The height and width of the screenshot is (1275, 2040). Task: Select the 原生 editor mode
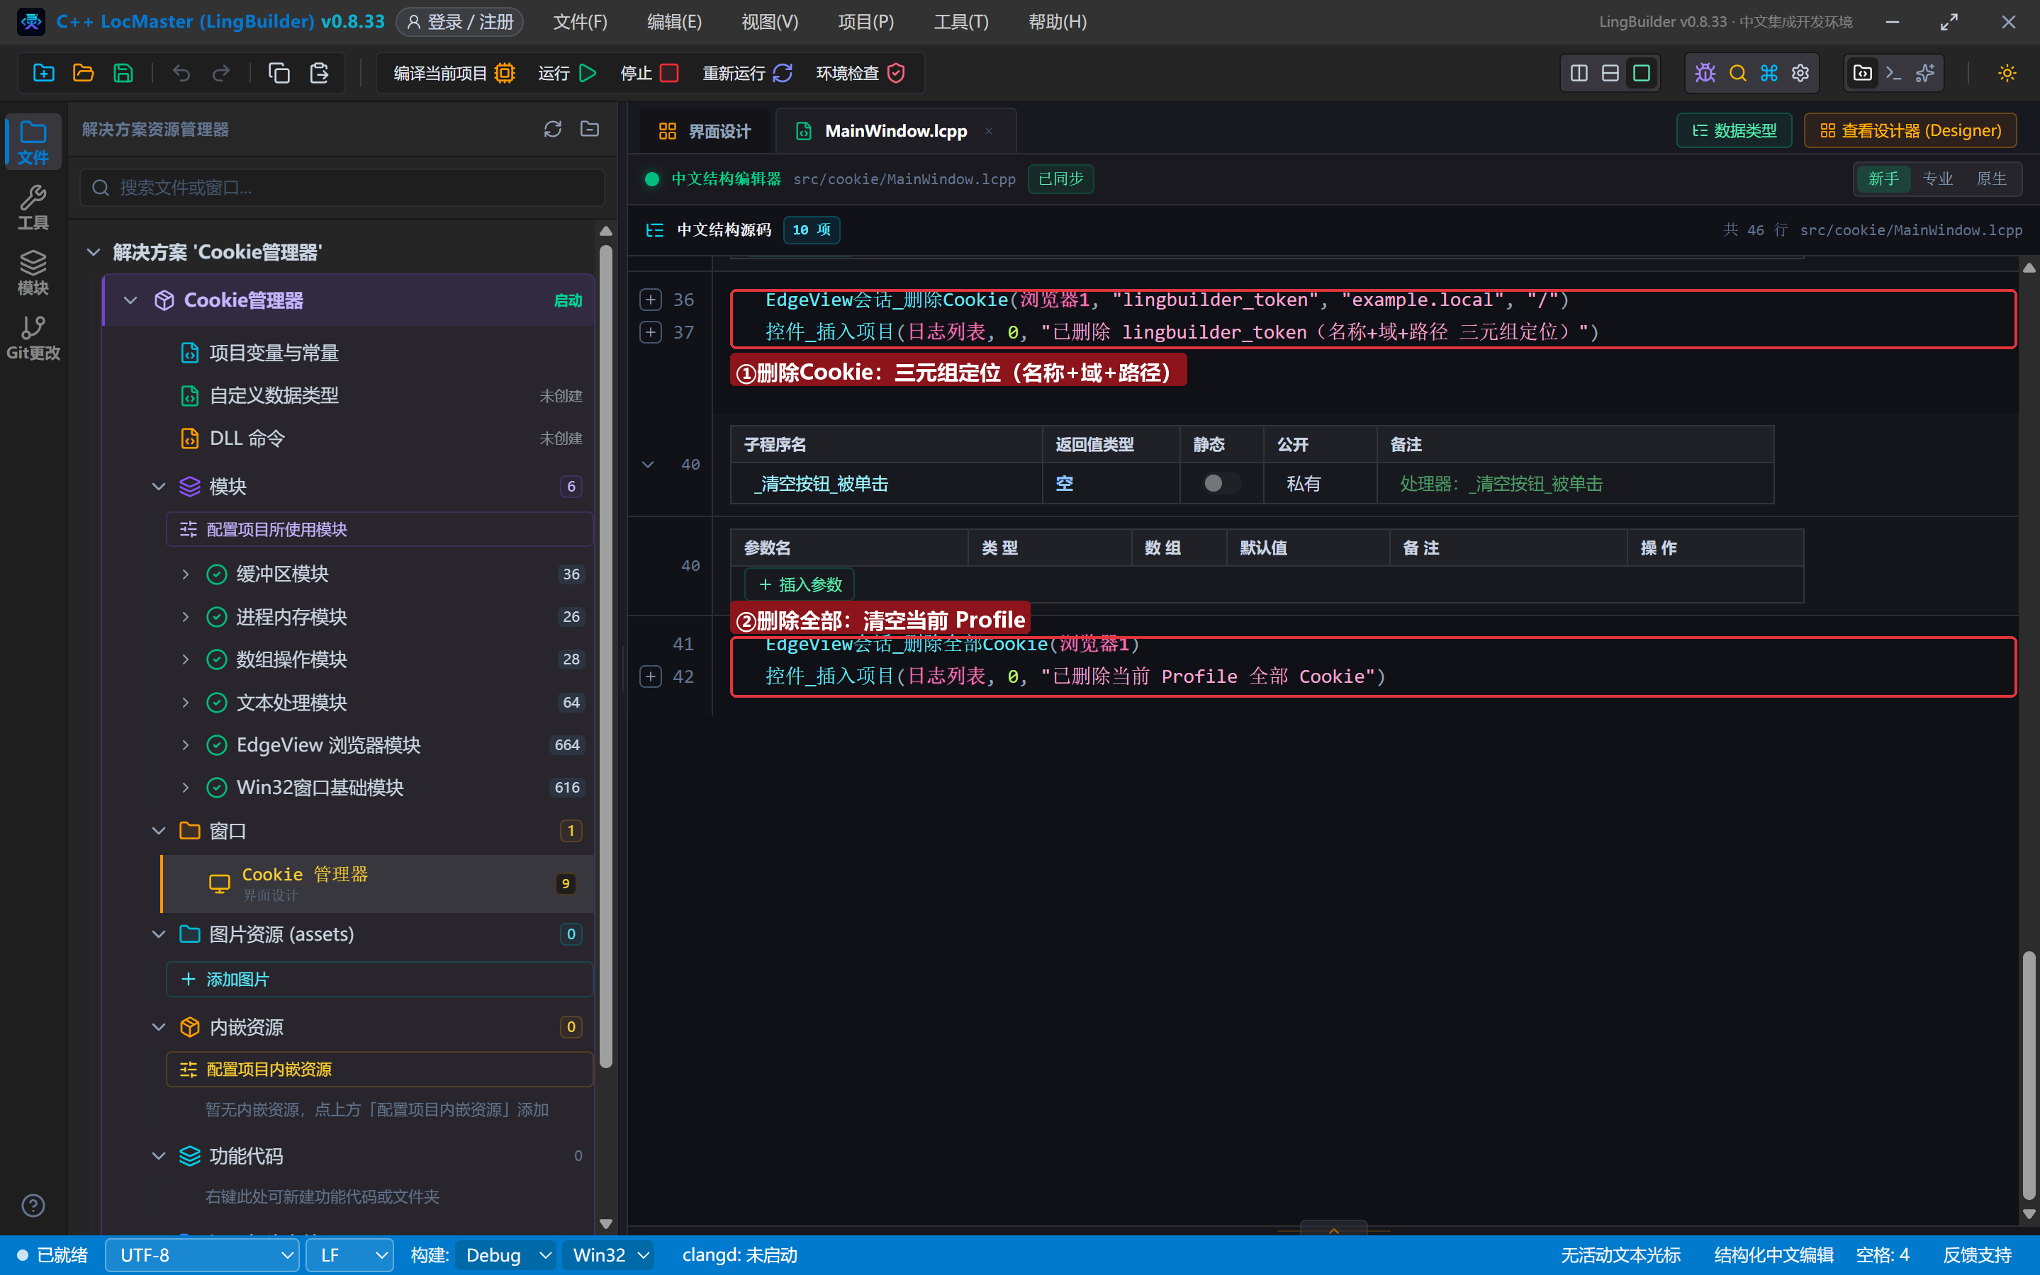pyautogui.click(x=1992, y=178)
